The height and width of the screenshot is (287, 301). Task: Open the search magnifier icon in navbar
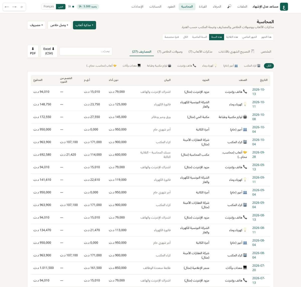click(x=229, y=7)
